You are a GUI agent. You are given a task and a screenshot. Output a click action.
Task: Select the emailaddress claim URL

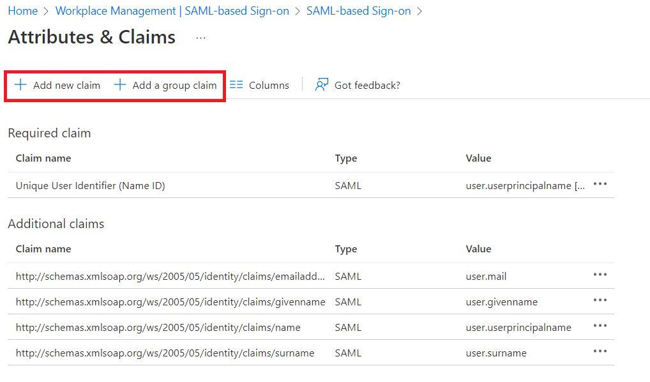(170, 277)
